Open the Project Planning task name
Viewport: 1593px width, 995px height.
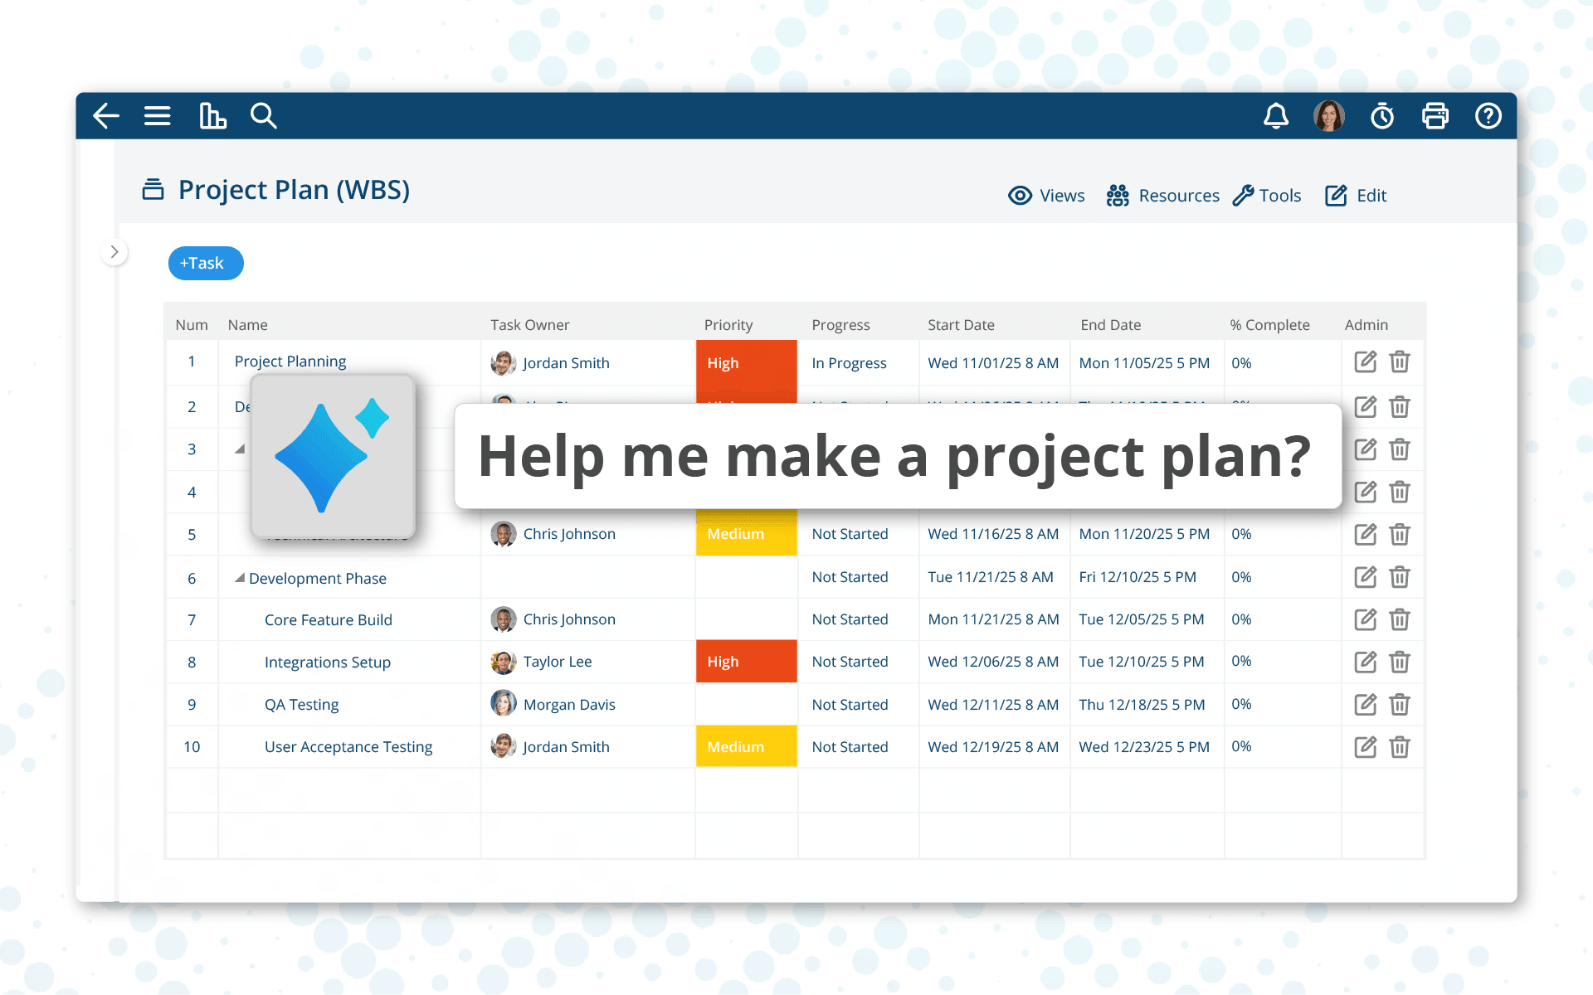(x=290, y=362)
